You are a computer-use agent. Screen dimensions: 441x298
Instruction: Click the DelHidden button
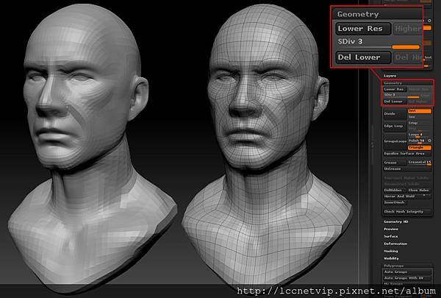point(395,190)
